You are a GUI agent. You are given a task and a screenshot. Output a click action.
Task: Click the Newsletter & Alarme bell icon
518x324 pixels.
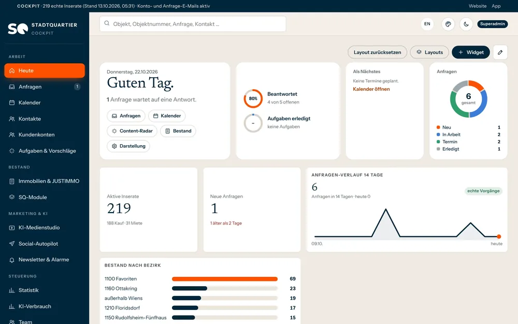(12, 260)
